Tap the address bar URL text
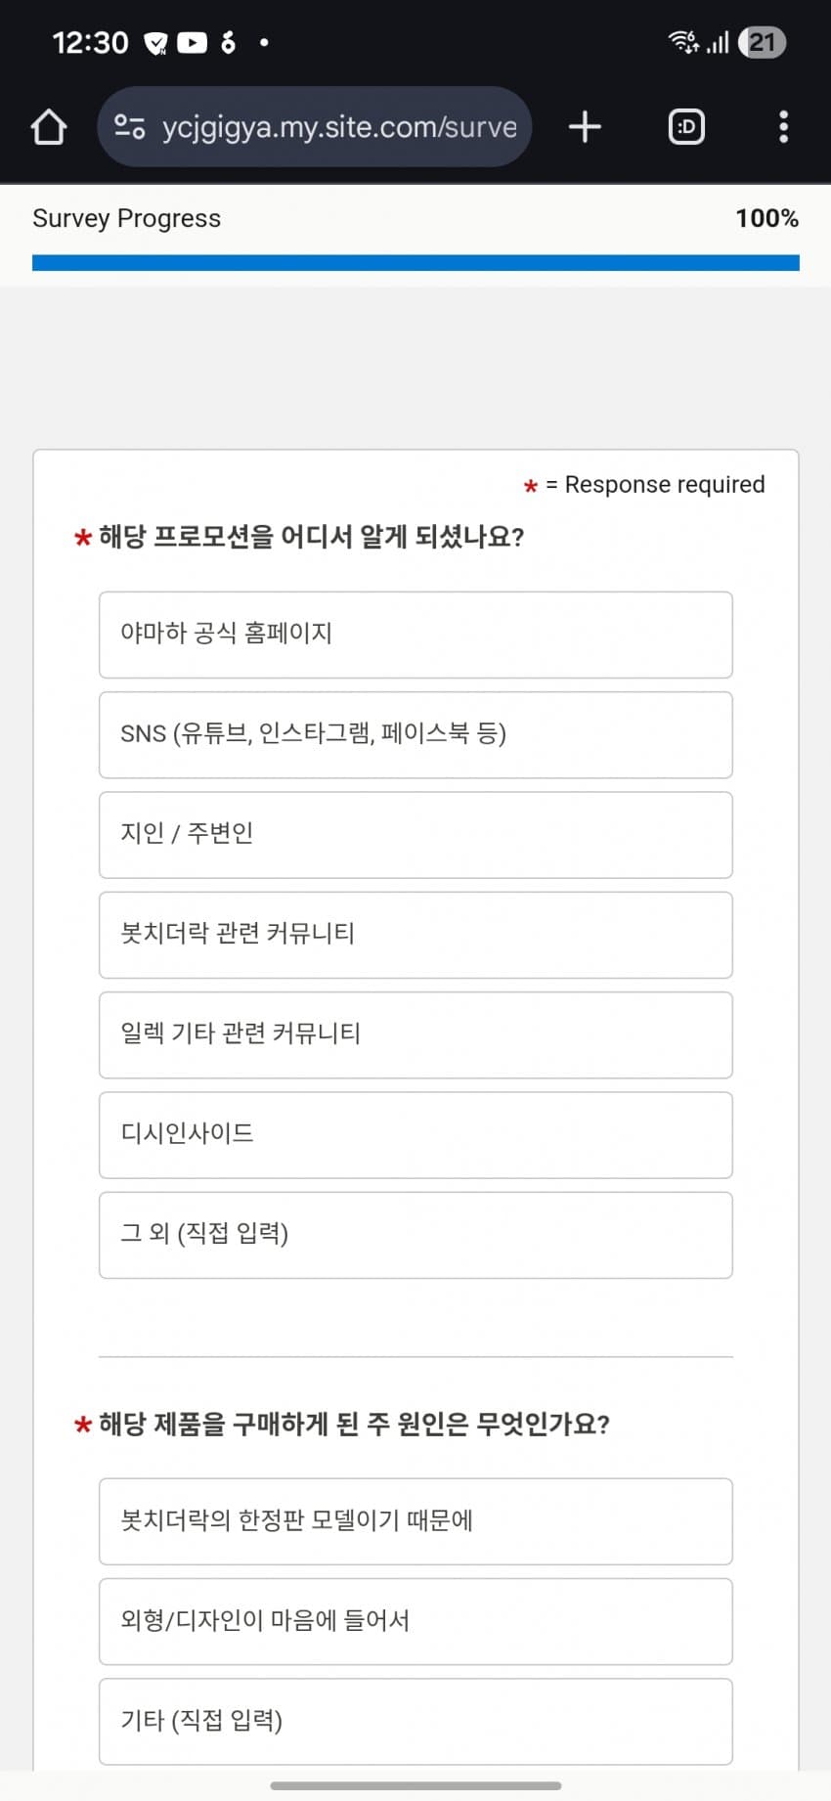Image resolution: width=831 pixels, height=1801 pixels. (339, 127)
